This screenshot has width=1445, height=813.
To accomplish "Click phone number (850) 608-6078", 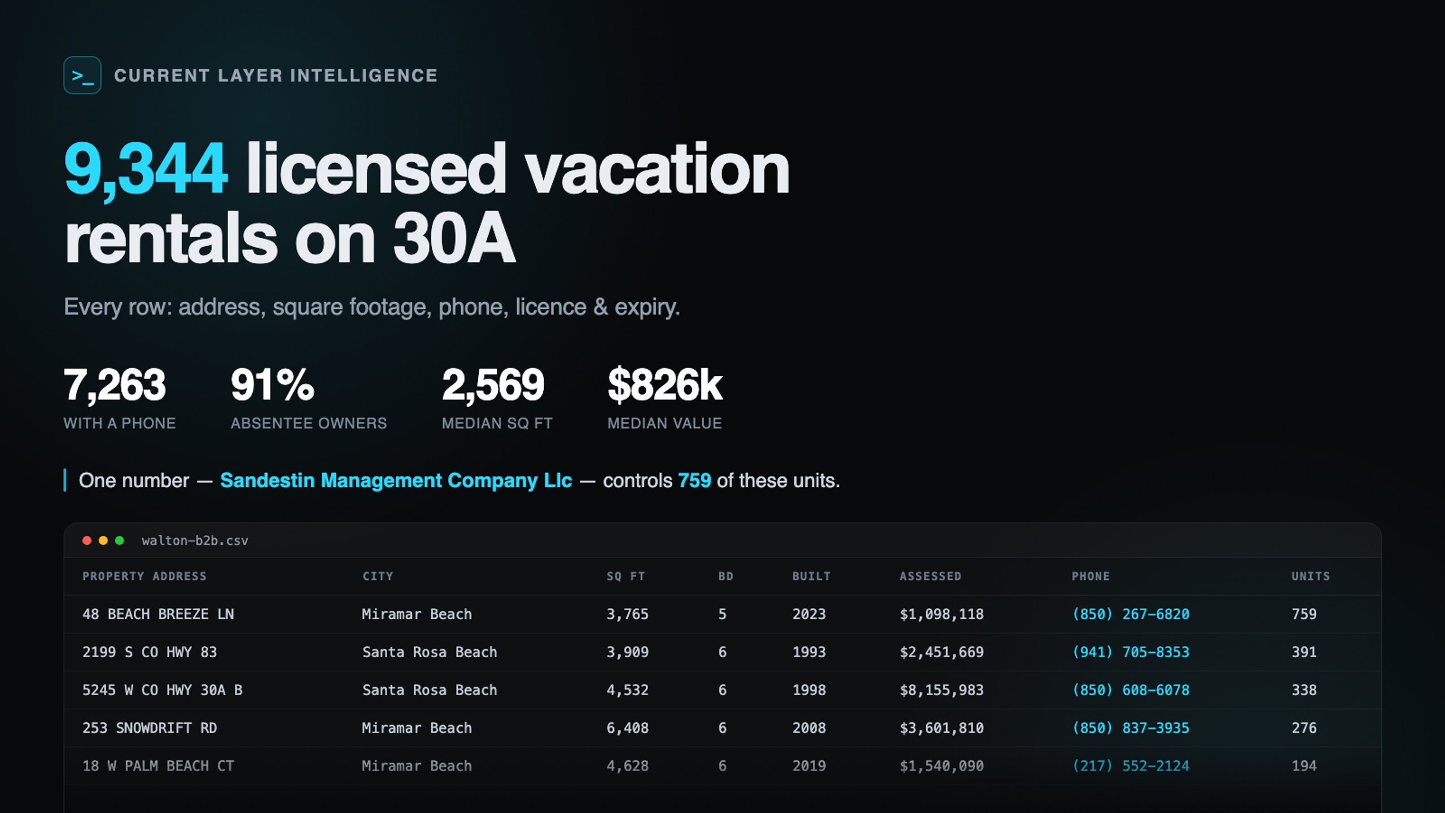I will [1131, 689].
